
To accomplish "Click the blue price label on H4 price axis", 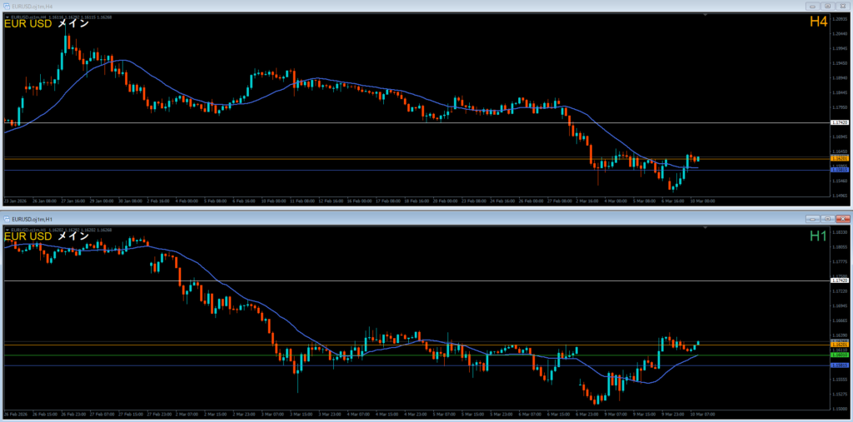I will pyautogui.click(x=840, y=170).
